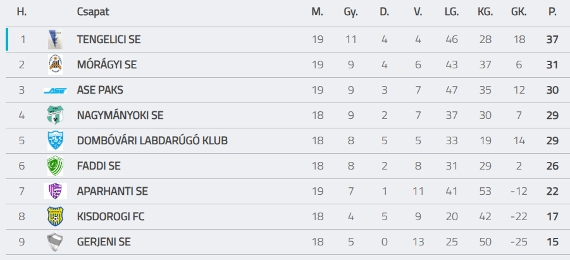Open the MÓRÁGYI SE team link
570x260 pixels.
107,65
